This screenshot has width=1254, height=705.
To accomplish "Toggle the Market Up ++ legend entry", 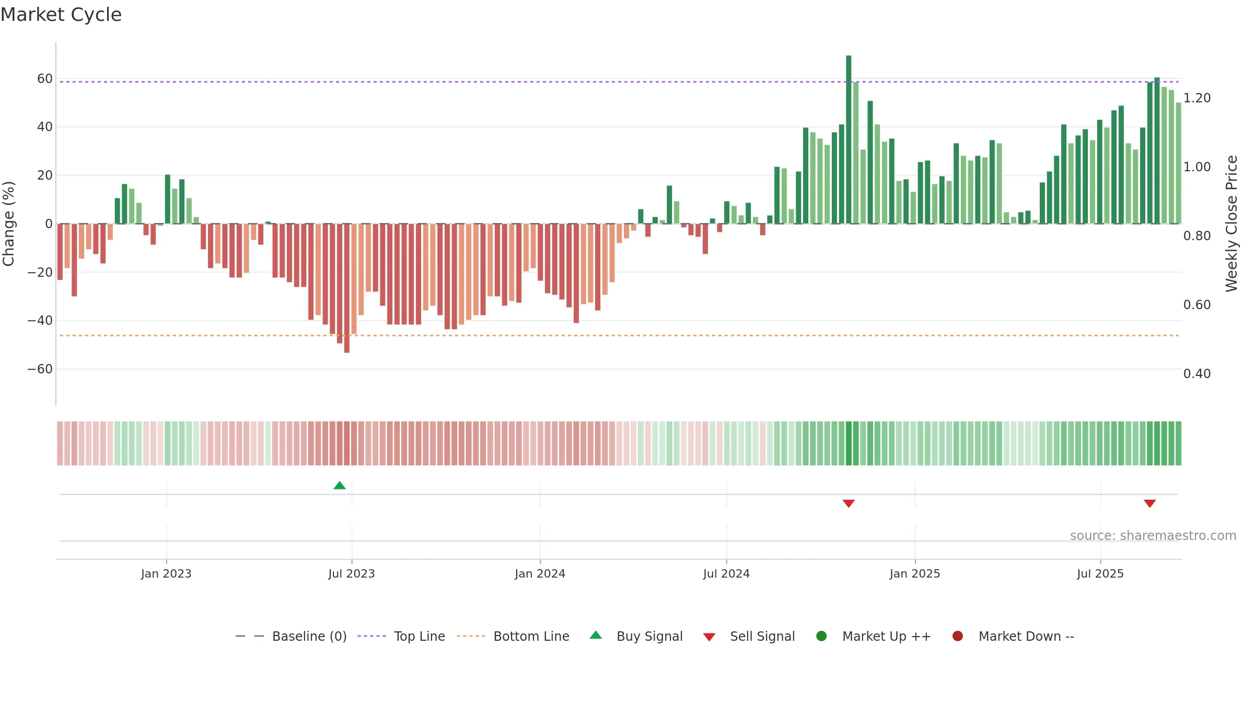I will tap(874, 636).
